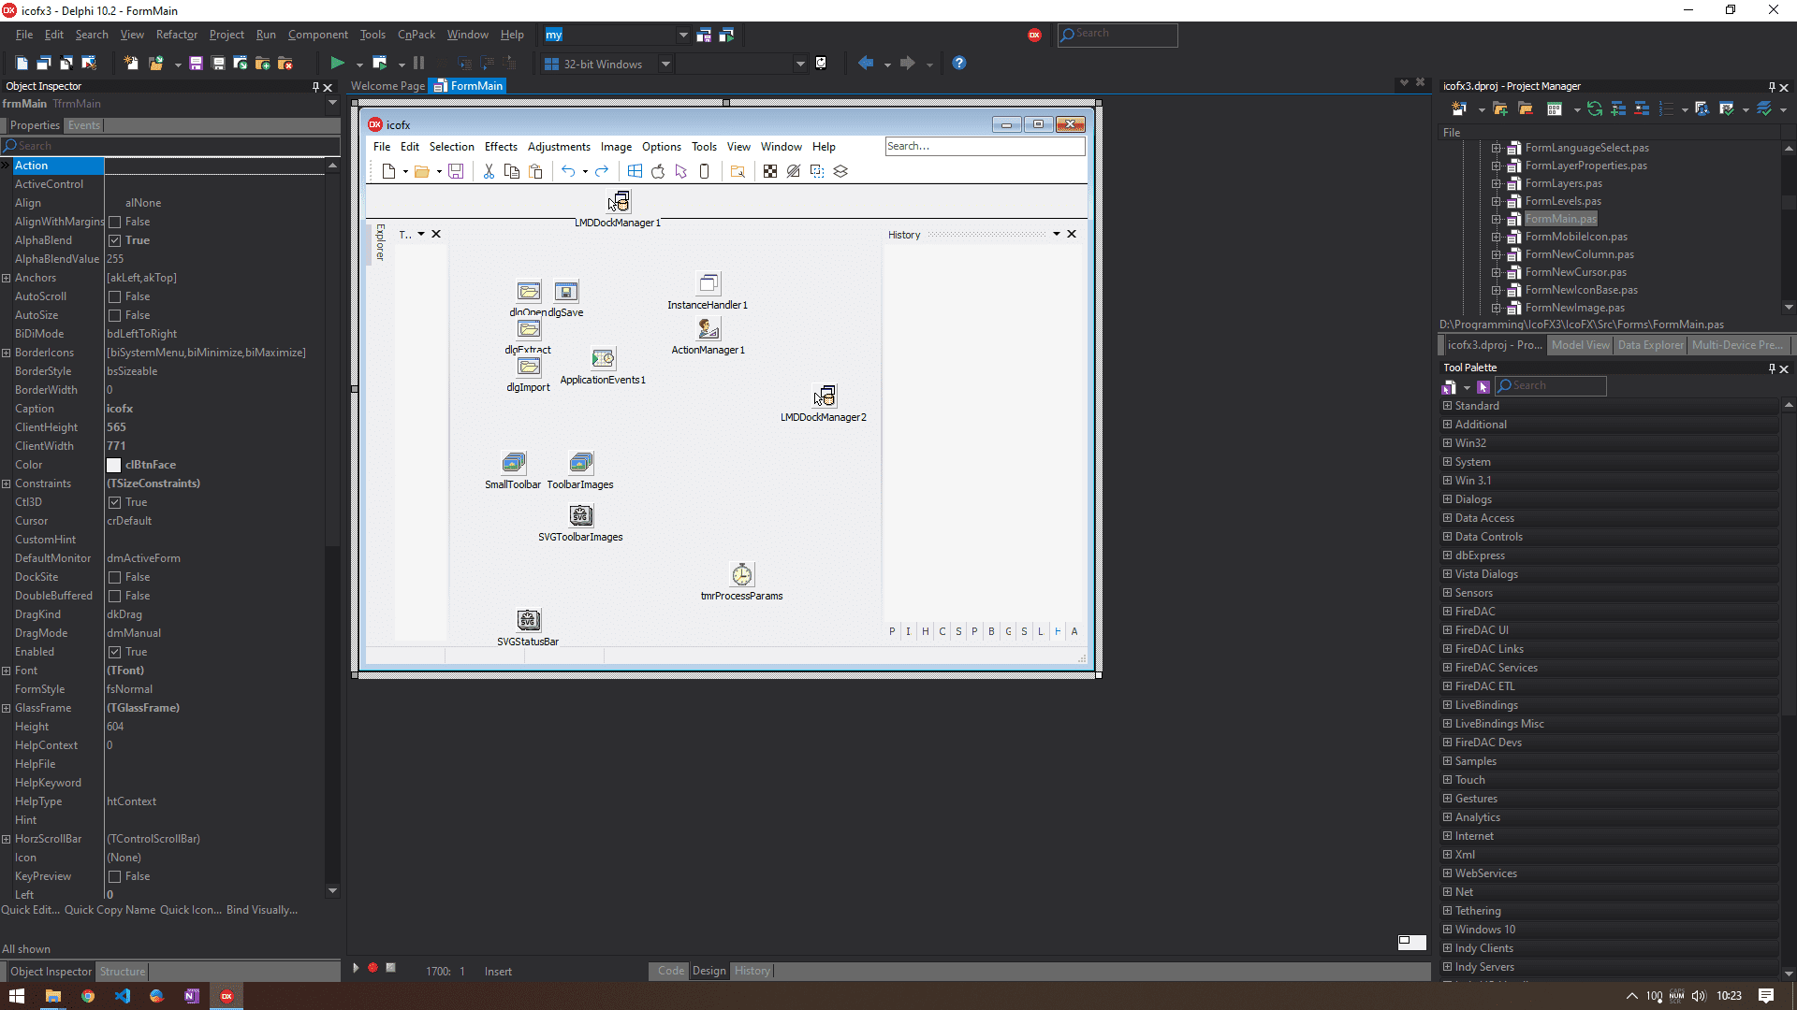Click the IDE top search box
Screen dimensions: 1797x1010
tap(1118, 35)
